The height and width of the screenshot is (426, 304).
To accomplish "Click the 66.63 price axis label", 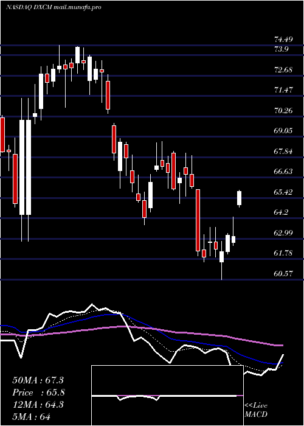I will (x=284, y=172).
